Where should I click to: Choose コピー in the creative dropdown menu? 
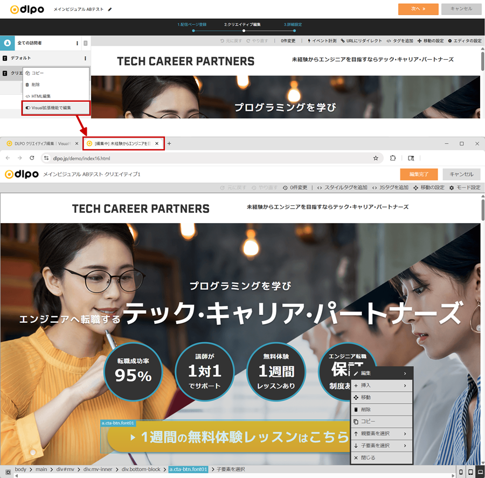pyautogui.click(x=56, y=73)
